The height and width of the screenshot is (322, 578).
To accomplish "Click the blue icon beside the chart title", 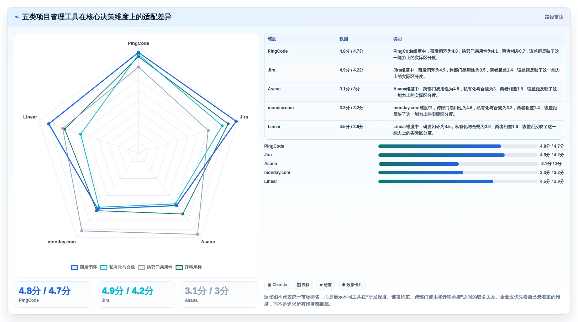I will (17, 17).
